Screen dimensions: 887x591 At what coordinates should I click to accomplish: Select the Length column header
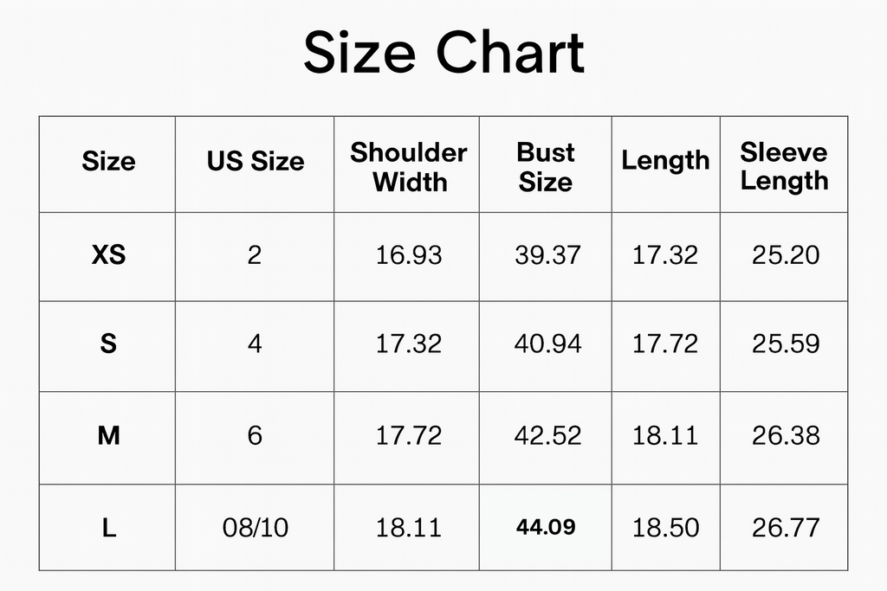(x=665, y=161)
